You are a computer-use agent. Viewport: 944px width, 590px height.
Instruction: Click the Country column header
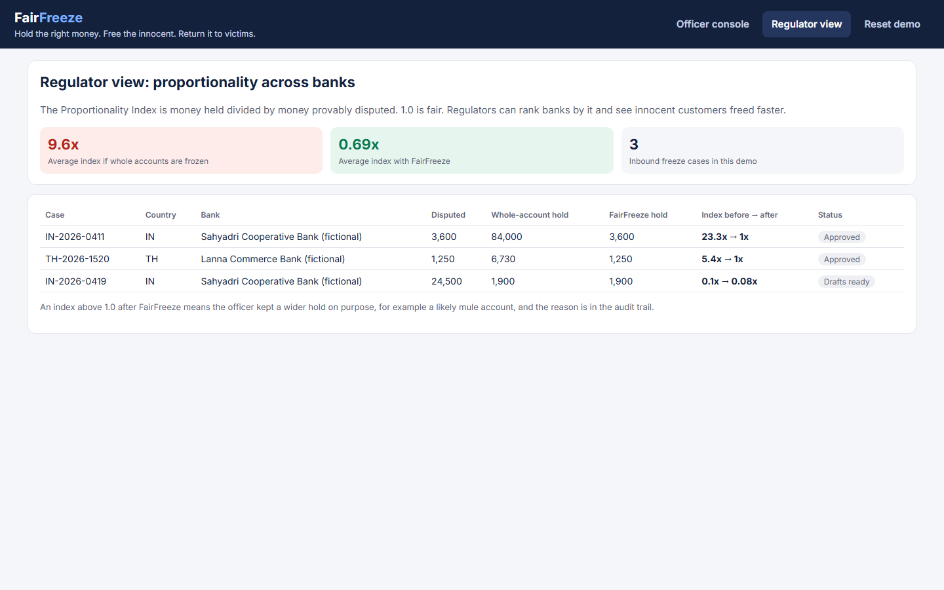[161, 215]
